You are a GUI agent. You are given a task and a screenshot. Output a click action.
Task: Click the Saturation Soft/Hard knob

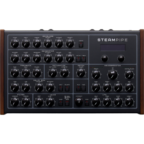(x=53, y=73)
